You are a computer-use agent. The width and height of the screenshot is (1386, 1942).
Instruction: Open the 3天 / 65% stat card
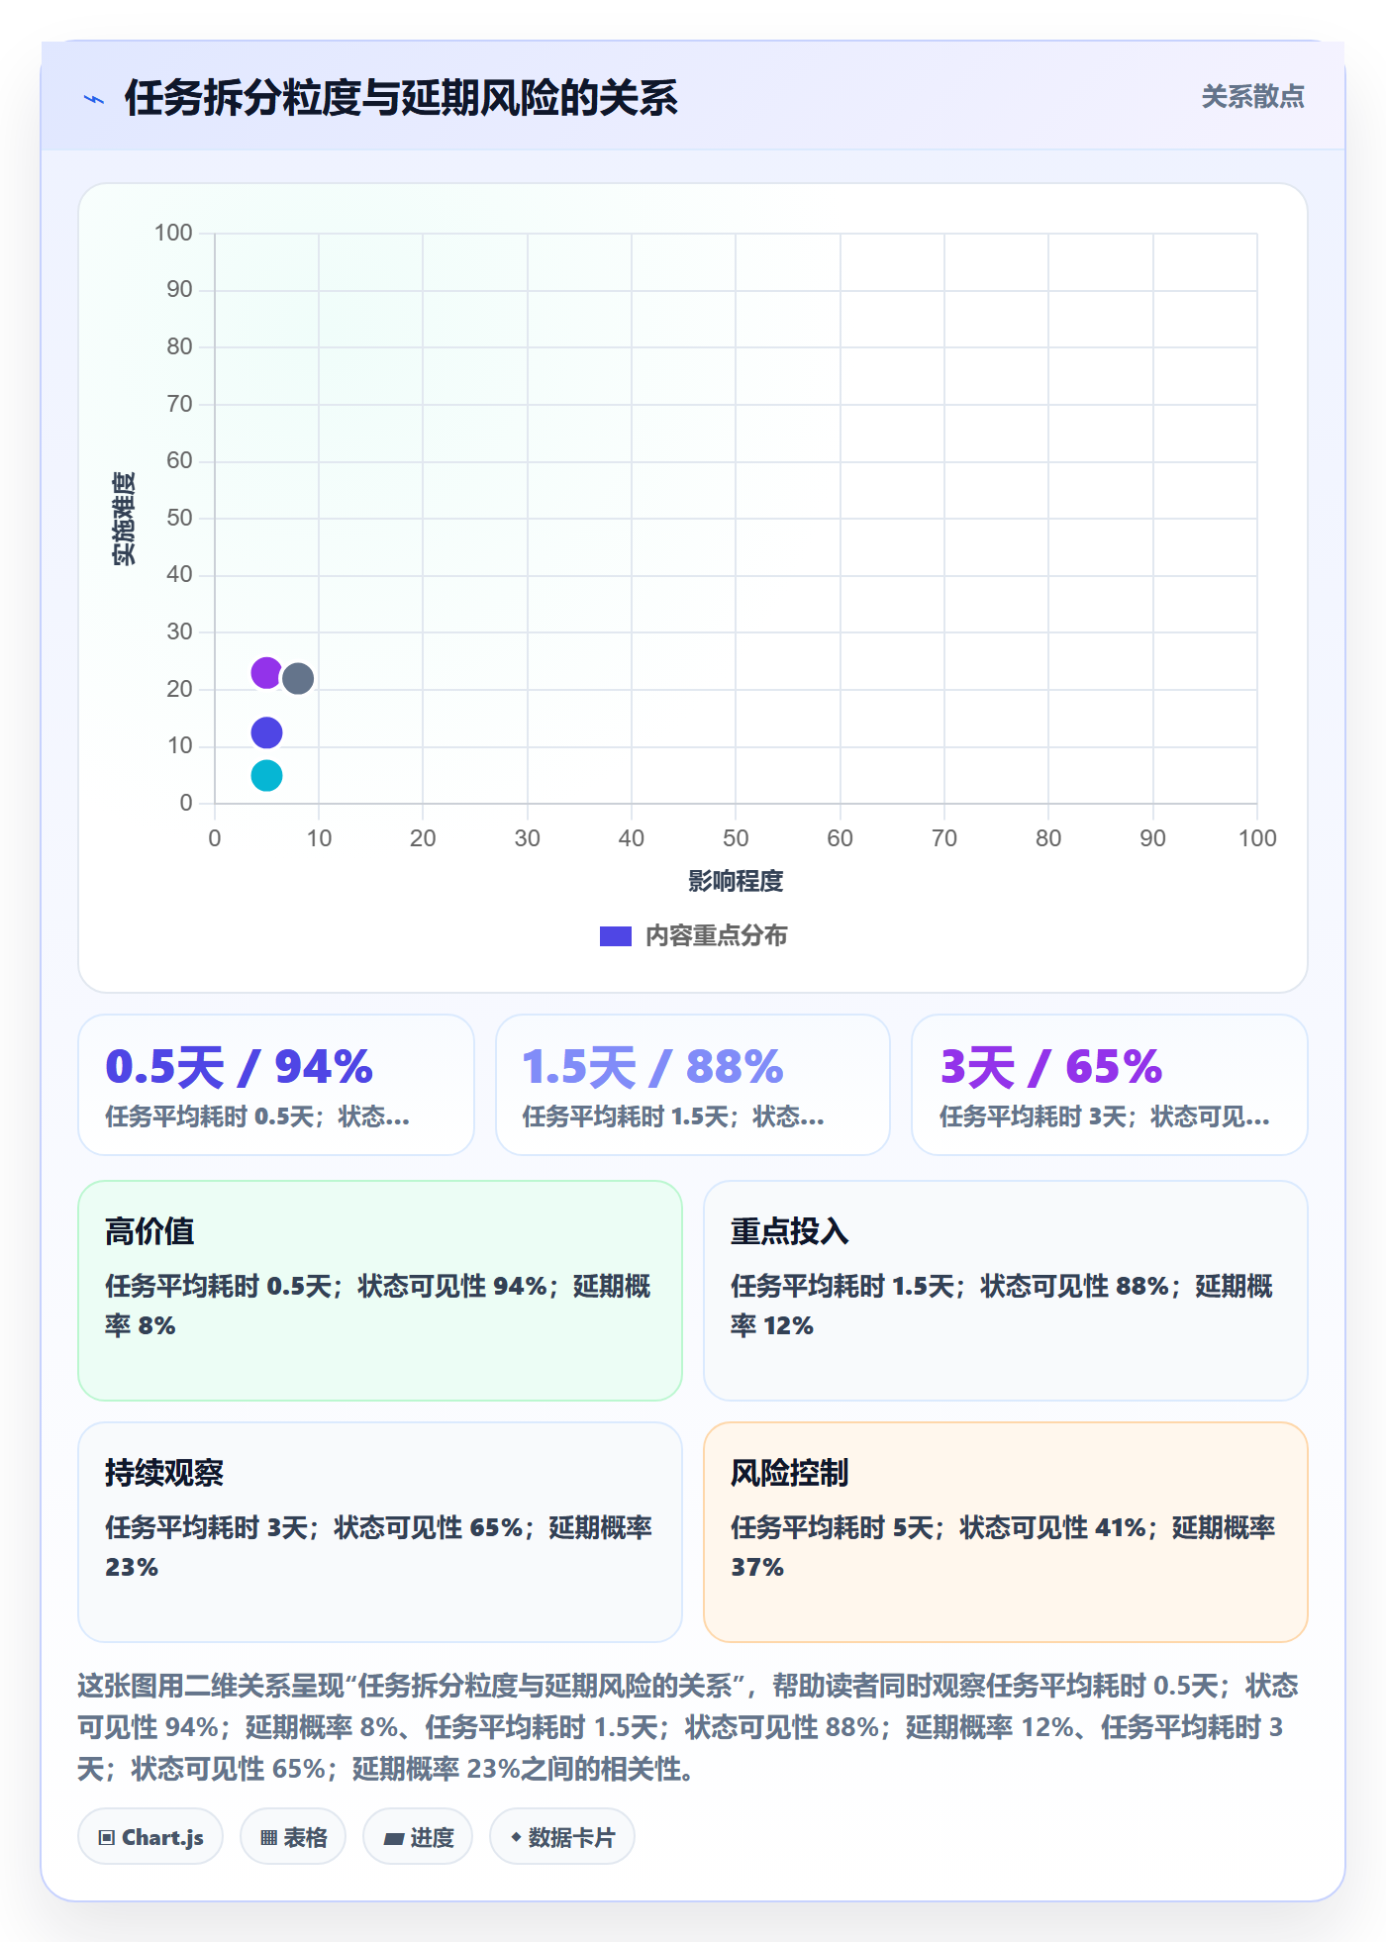pyautogui.click(x=1110, y=1085)
